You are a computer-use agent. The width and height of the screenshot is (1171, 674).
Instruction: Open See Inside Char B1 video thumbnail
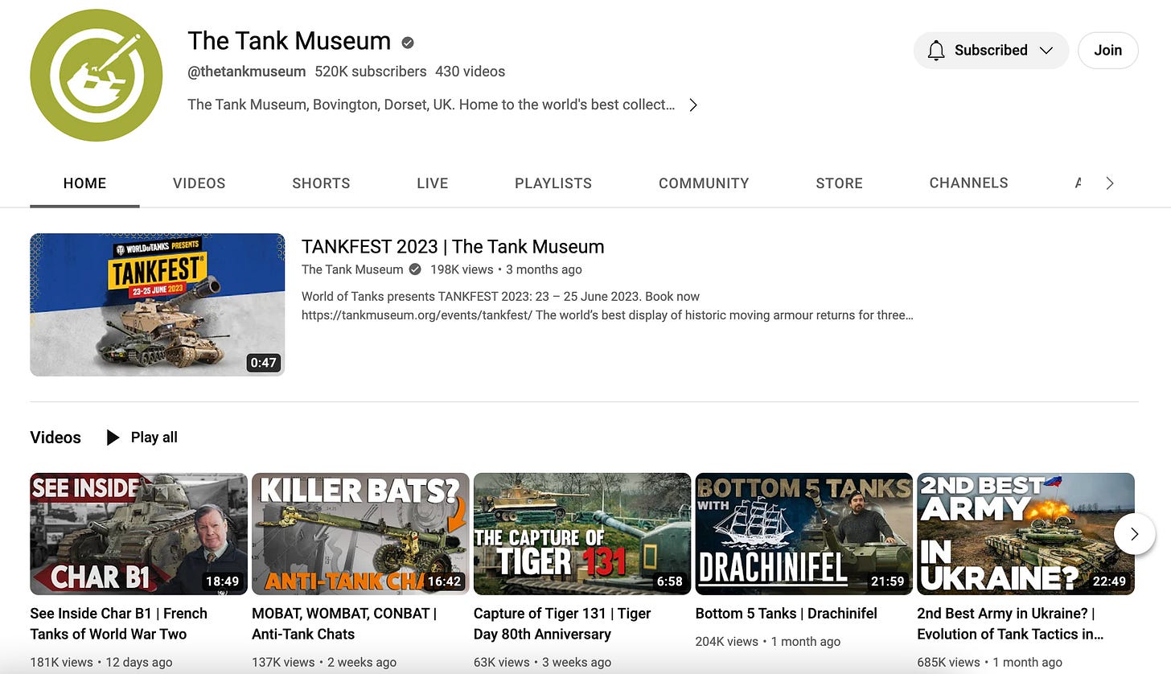pyautogui.click(x=138, y=534)
